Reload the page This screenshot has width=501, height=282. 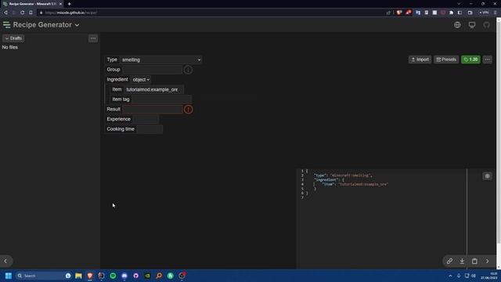coord(23,13)
